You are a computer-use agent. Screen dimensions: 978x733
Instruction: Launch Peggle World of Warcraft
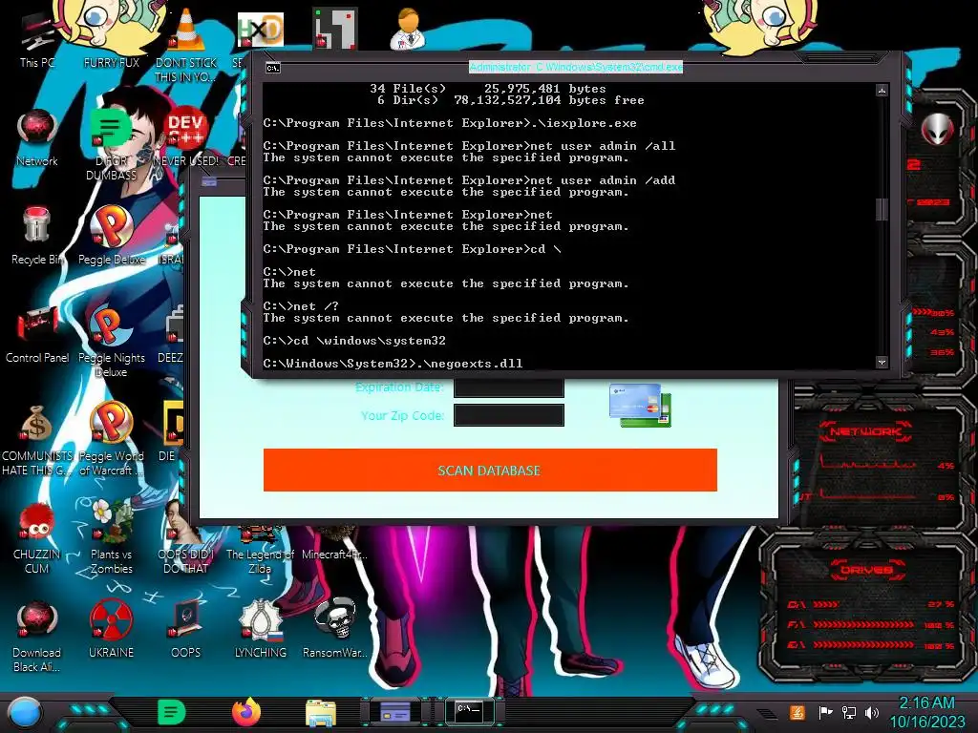111,439
